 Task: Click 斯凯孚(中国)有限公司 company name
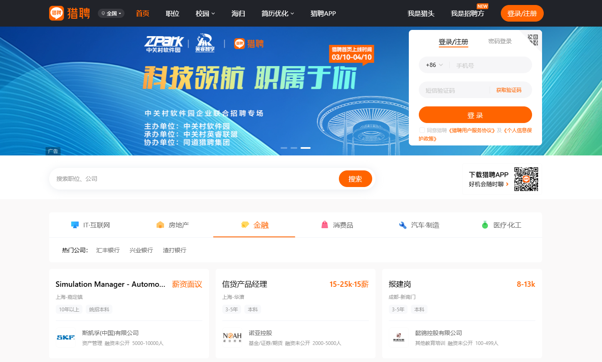point(110,333)
